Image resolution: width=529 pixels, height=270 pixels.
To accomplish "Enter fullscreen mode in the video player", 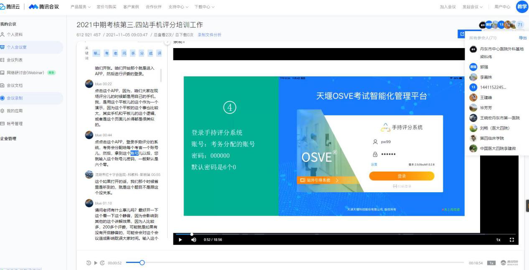I will pos(511,239).
